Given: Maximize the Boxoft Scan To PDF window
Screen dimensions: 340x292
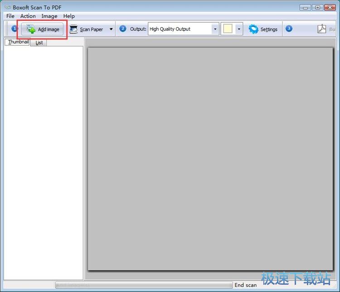Looking at the screenshot, I should 317,8.
